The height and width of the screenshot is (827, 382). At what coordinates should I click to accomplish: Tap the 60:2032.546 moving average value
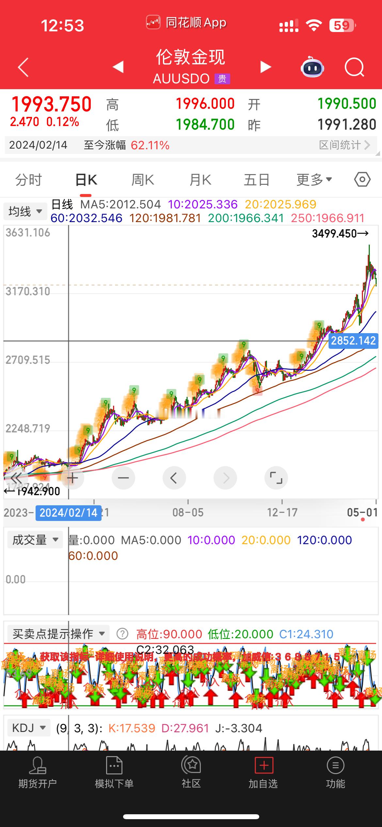pos(87,218)
